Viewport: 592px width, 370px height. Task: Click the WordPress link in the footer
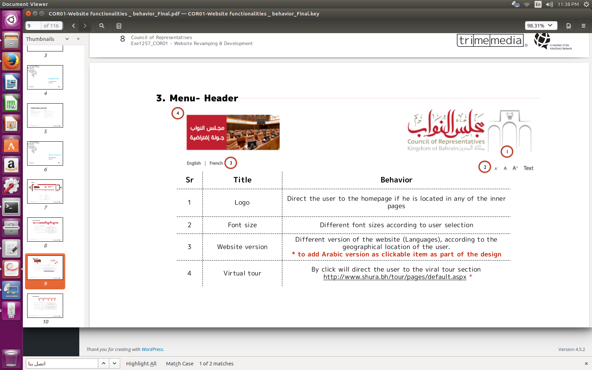pos(152,349)
